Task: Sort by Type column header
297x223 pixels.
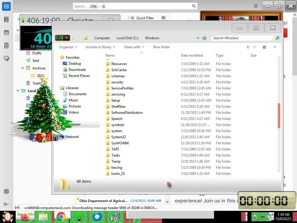Action: coord(220,55)
